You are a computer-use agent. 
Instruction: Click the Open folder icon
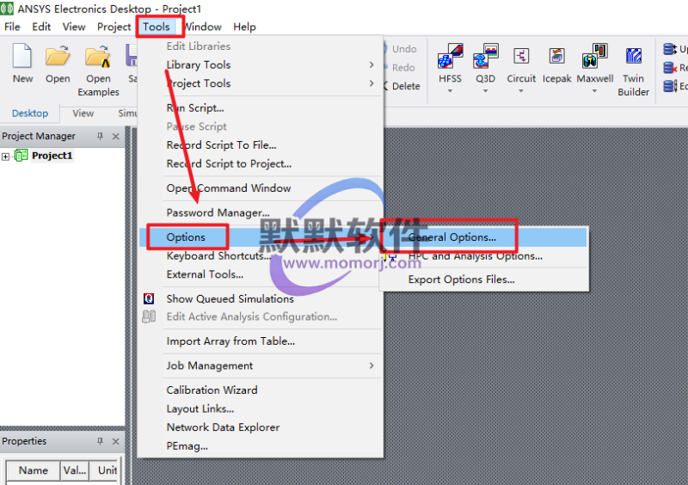pos(58,58)
